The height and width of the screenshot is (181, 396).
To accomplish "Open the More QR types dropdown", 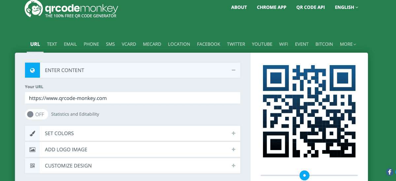I will (348, 44).
